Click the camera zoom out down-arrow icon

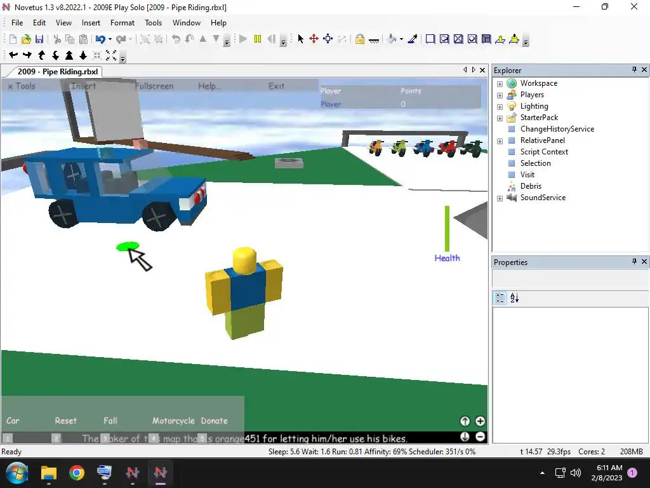pos(83,55)
